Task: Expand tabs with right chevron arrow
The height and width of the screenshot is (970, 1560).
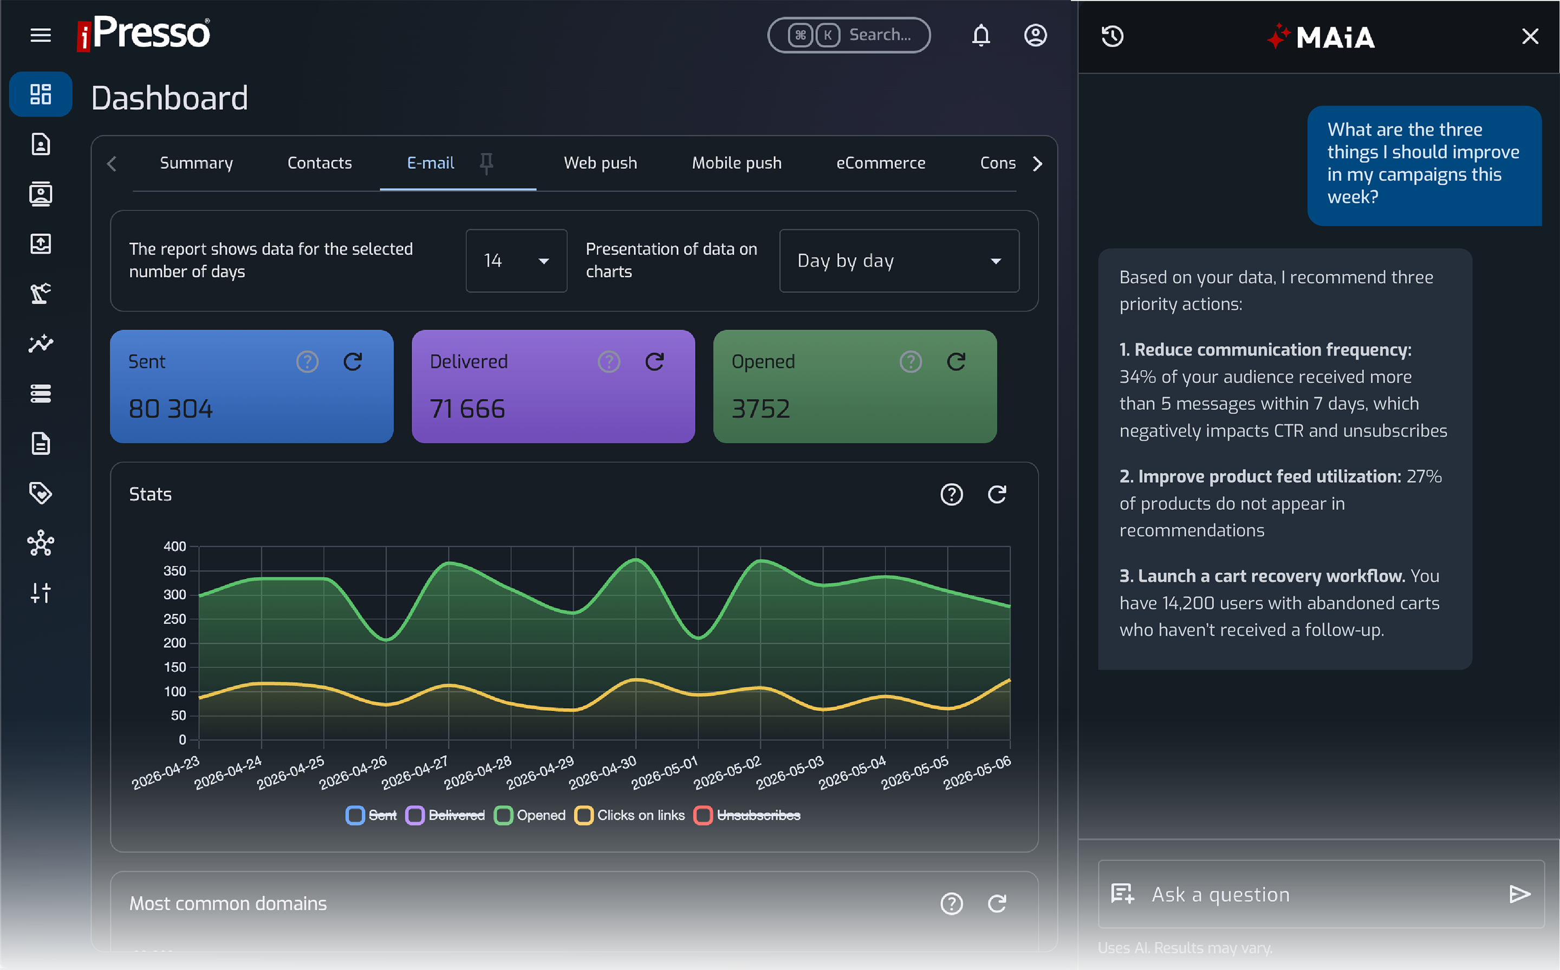Action: pos(1037,163)
